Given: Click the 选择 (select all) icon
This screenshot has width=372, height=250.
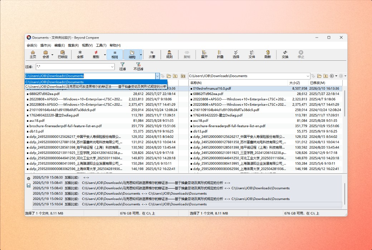Looking at the screenshot, I should click(236, 54).
